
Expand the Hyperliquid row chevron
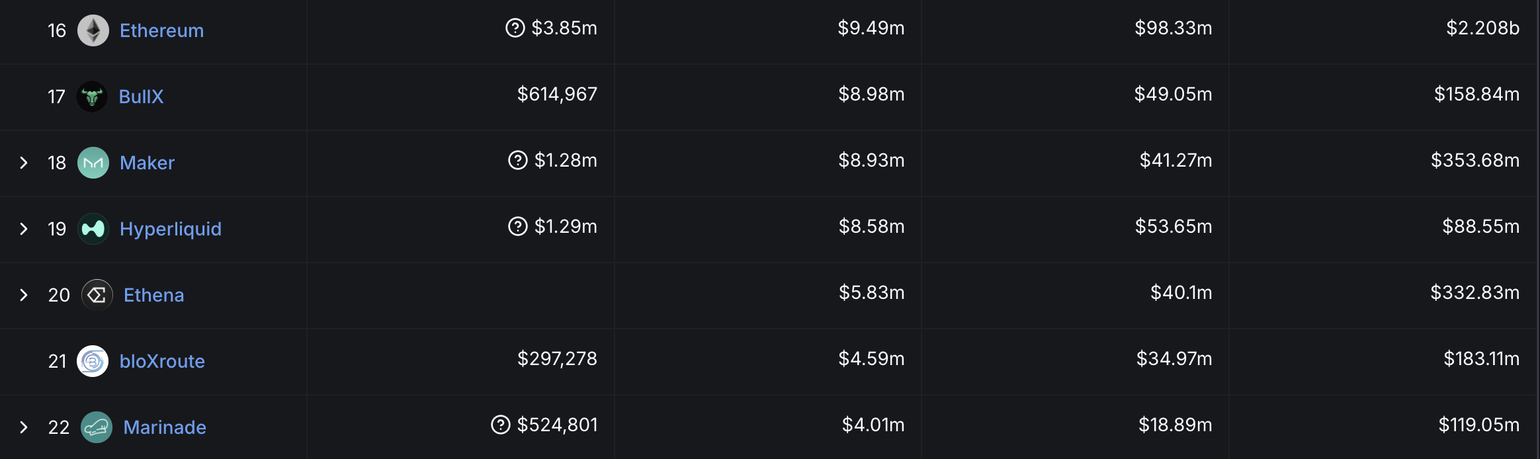(24, 229)
